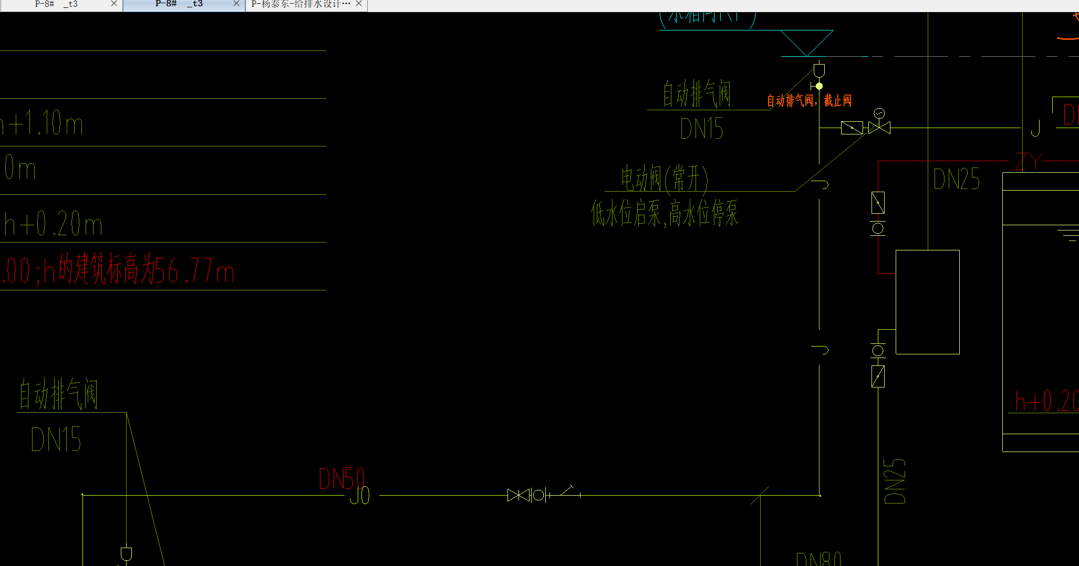Screen dimensions: 1079x566
Task: Click 自动排气阀 label in lower-left drawing area
Action: coord(59,394)
